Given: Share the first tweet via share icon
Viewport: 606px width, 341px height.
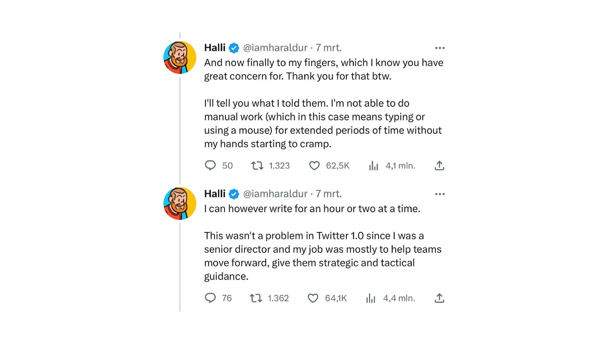Looking at the screenshot, I should click(x=439, y=165).
